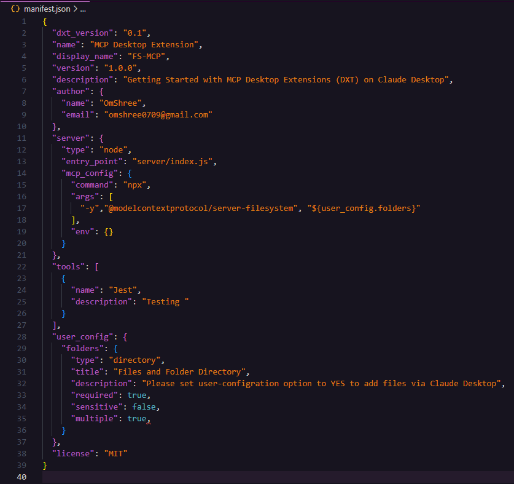Open the manifest.json breadcrumb item

pos(48,9)
